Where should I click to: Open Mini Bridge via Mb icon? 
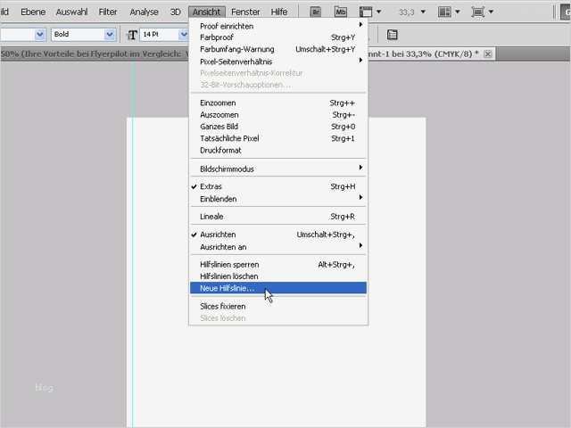click(x=341, y=12)
